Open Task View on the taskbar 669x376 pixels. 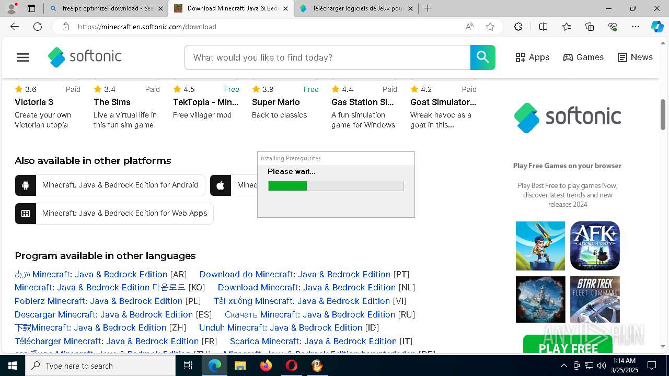click(188, 366)
